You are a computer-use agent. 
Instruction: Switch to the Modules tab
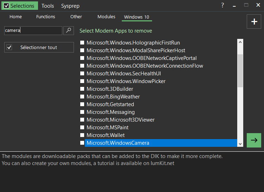106,17
